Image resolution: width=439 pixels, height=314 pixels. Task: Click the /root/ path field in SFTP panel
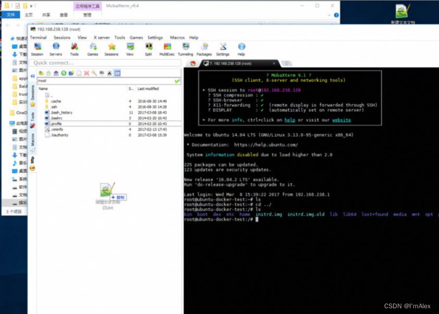[105, 81]
